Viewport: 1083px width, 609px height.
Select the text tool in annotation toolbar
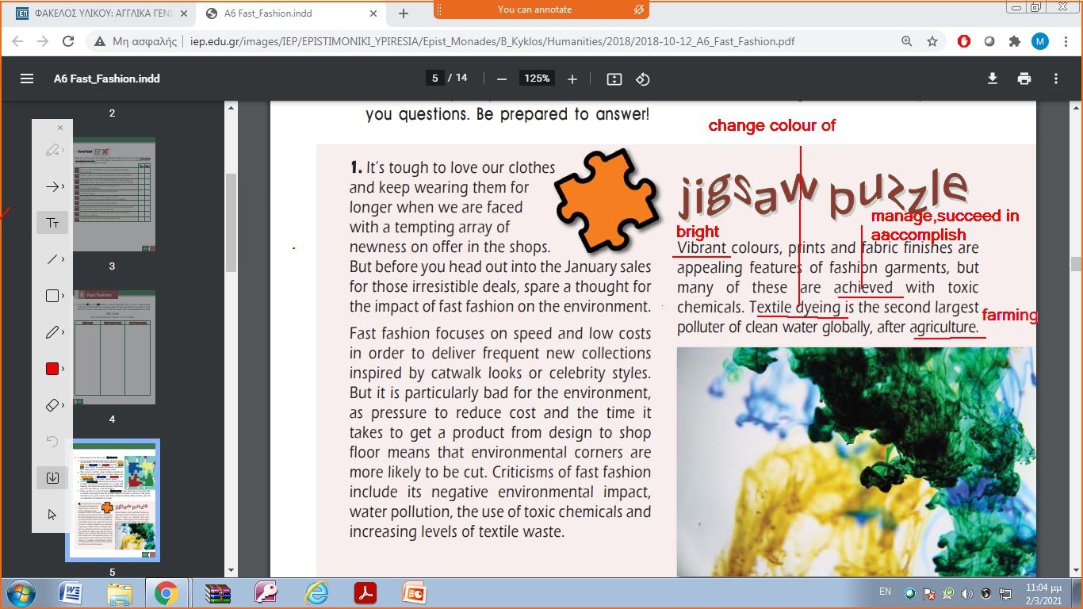[52, 223]
